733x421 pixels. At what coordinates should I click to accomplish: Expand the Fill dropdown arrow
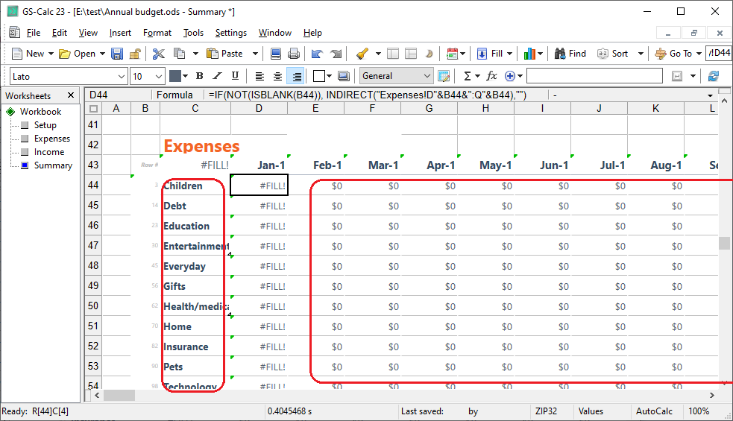click(x=509, y=54)
